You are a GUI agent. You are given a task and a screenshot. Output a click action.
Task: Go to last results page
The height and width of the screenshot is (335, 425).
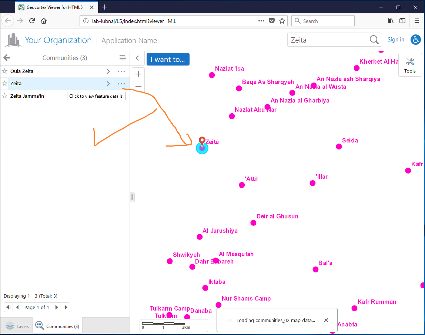click(65, 307)
